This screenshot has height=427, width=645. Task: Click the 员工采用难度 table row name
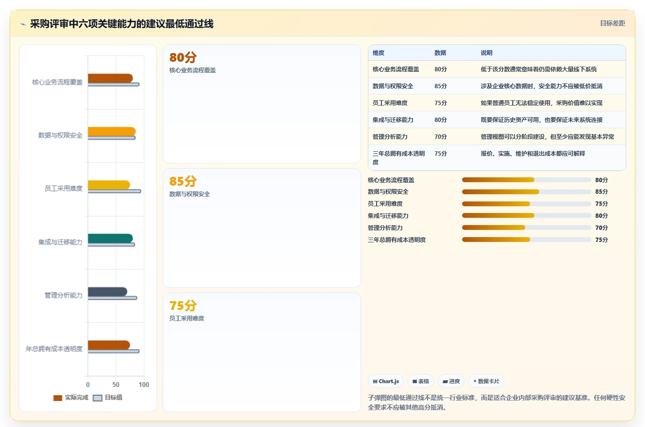pyautogui.click(x=390, y=103)
